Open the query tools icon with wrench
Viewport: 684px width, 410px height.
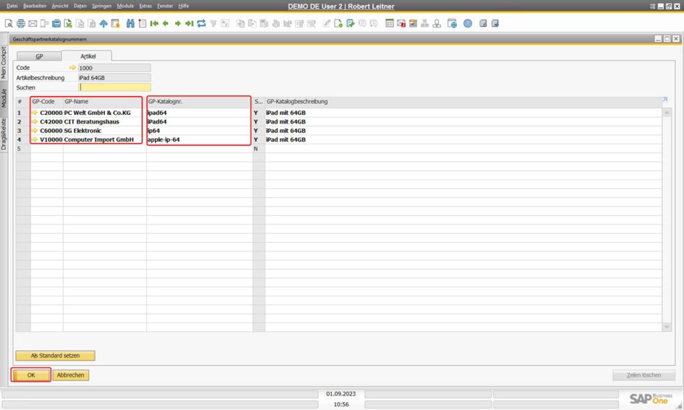(350, 23)
